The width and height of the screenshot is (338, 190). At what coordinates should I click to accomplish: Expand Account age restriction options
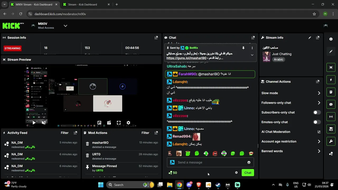point(291,141)
